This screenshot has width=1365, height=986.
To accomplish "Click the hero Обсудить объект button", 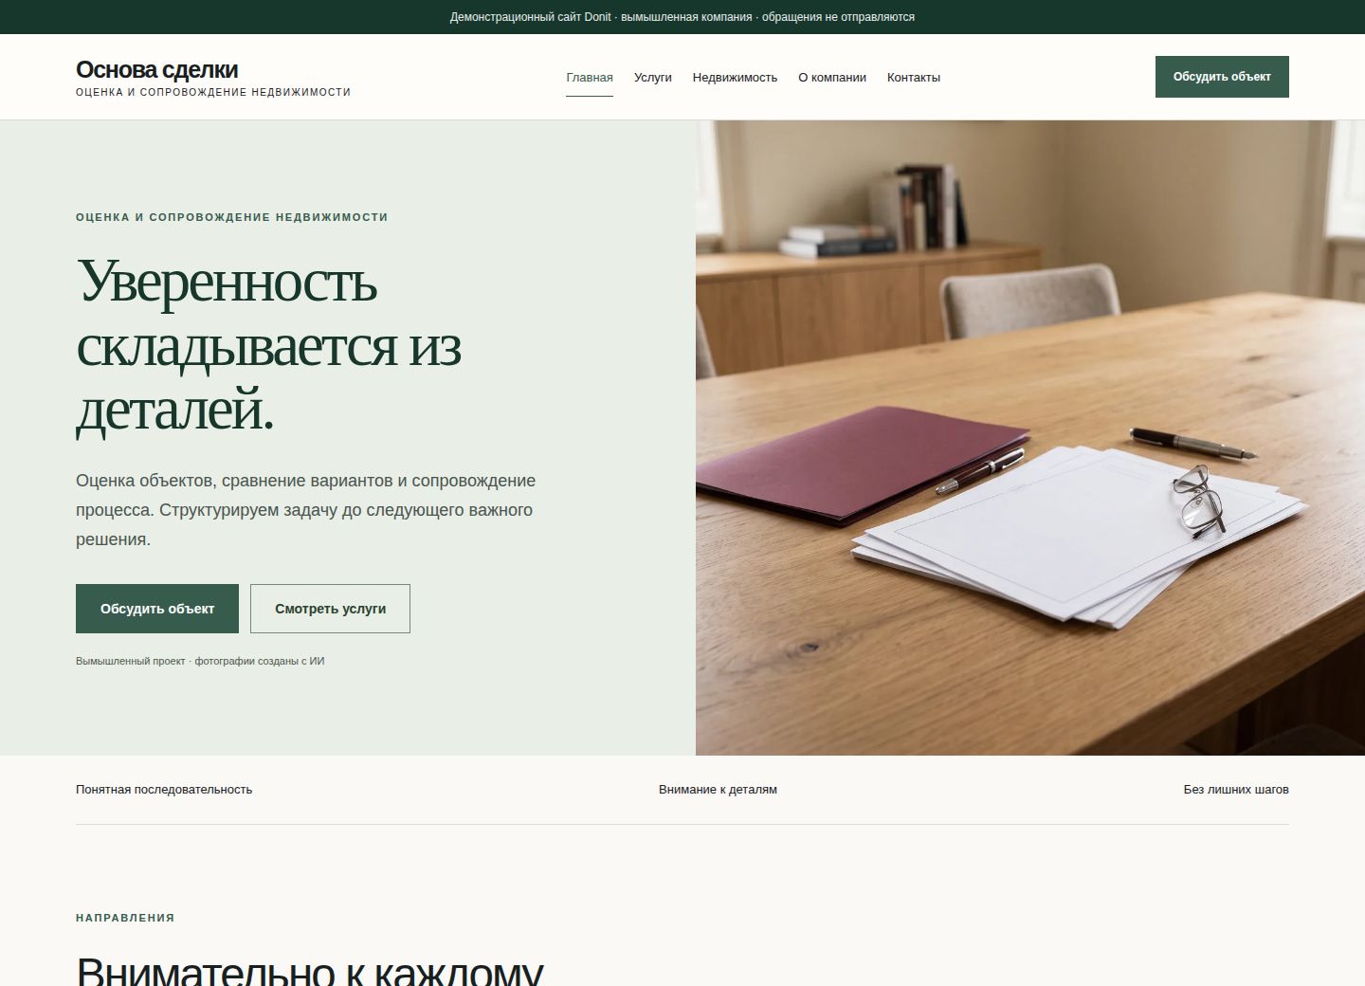I will 157,609.
